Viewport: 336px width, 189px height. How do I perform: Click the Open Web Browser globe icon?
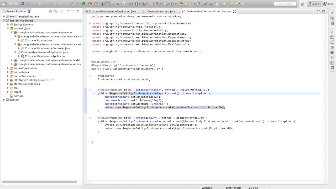(x=204, y=4)
